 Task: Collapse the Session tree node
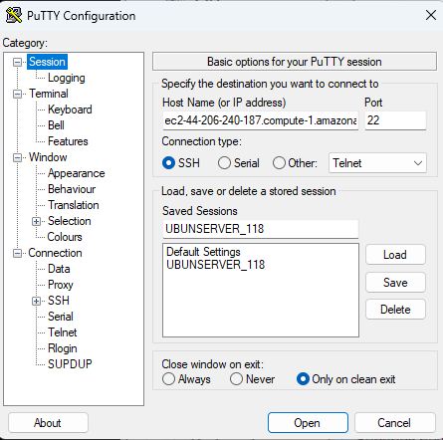[x=17, y=62]
